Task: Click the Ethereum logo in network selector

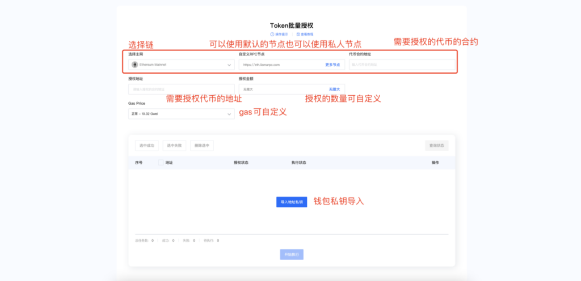Action: 134,65
